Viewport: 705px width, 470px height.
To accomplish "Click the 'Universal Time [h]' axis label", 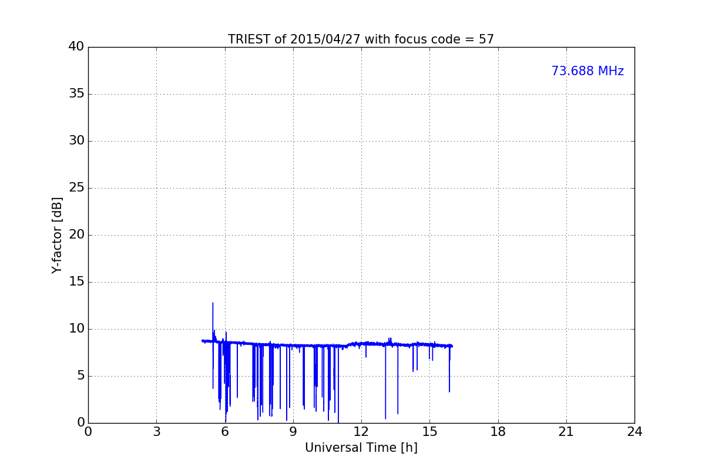I will (361, 448).
